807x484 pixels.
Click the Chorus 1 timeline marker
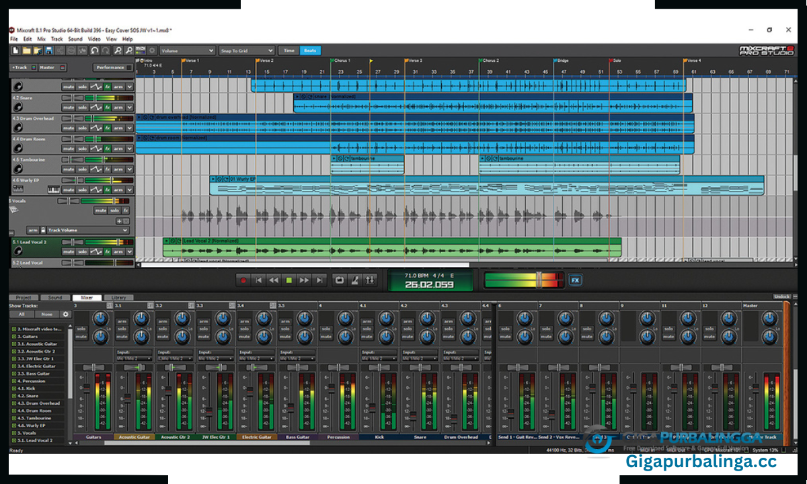tap(342, 60)
